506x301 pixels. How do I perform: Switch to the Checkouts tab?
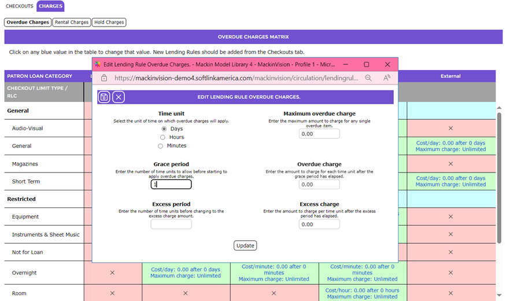coord(19,6)
